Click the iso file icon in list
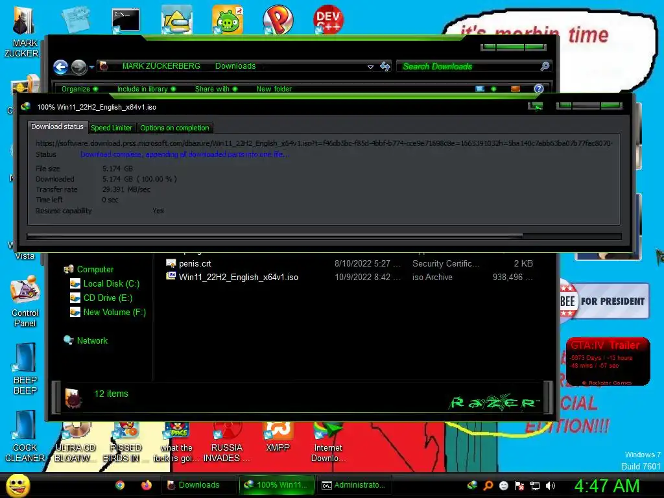Screen dimensions: 664x498 171,276
